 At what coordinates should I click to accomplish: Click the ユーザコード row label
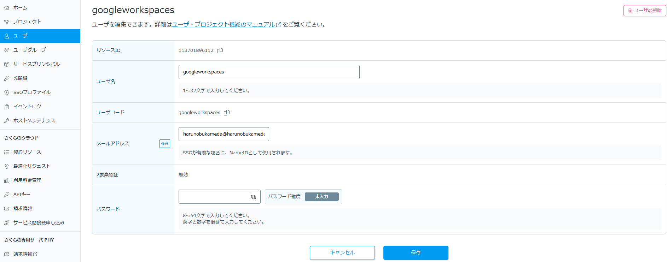[x=111, y=113]
